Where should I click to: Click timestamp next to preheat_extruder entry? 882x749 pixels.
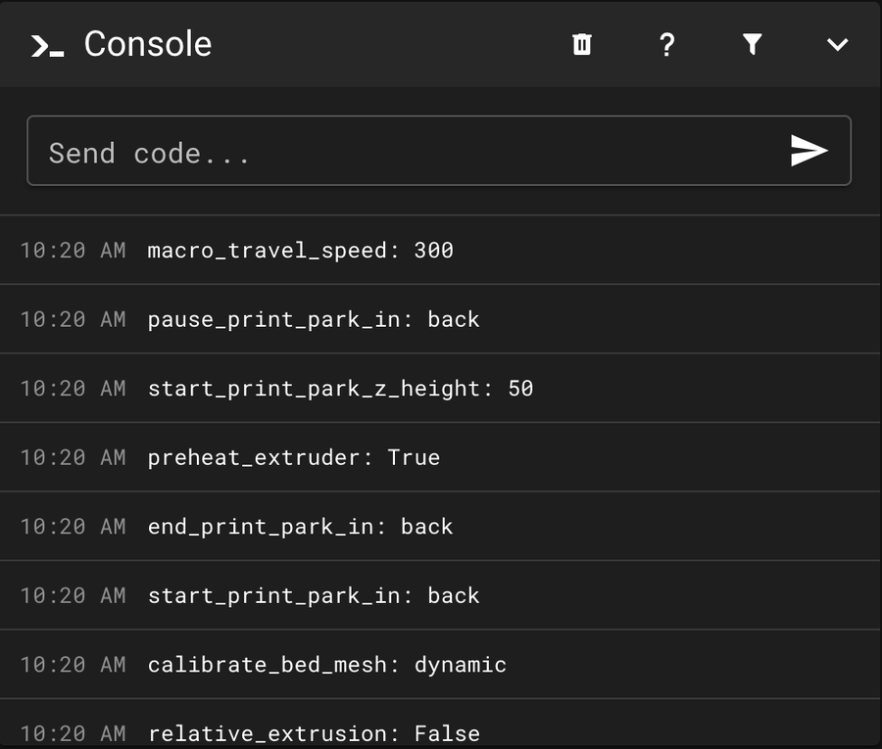coord(73,457)
